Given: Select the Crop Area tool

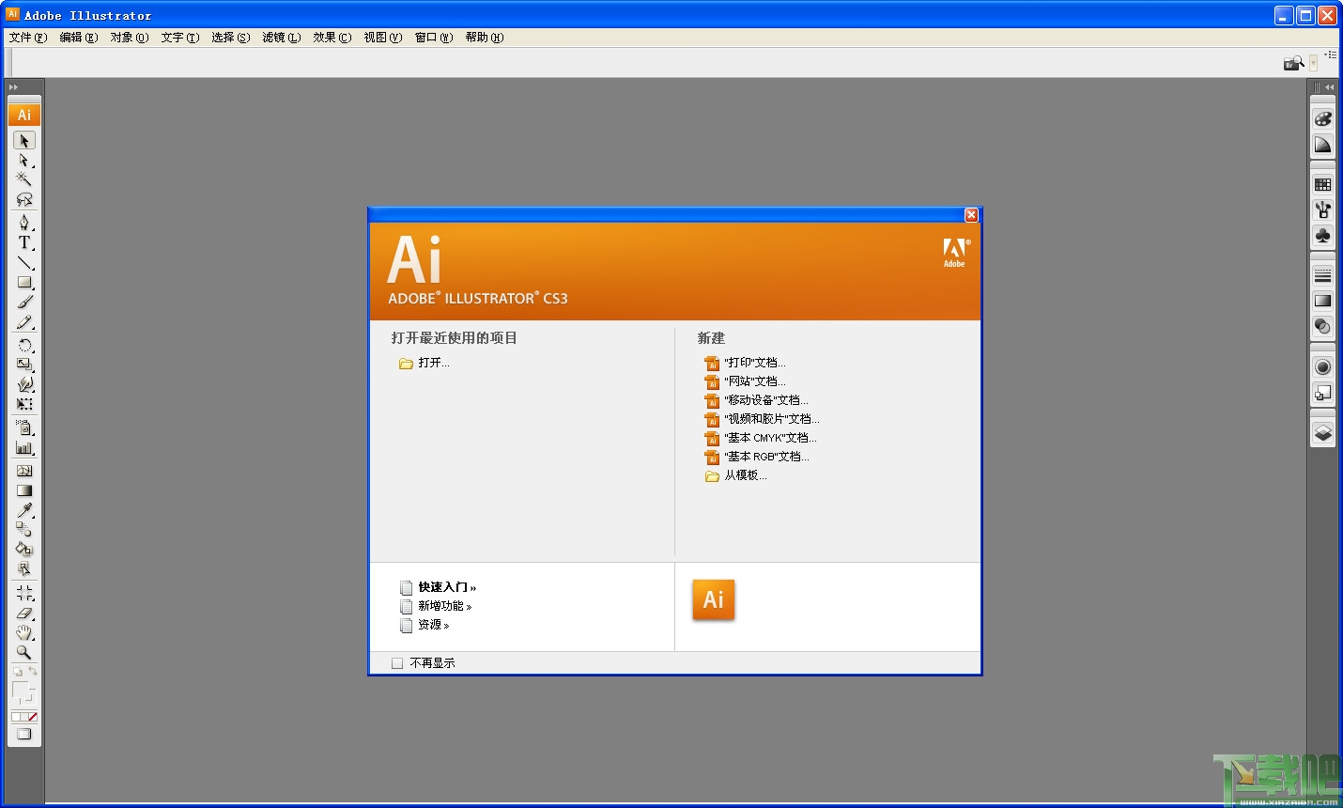Looking at the screenshot, I should (24, 593).
